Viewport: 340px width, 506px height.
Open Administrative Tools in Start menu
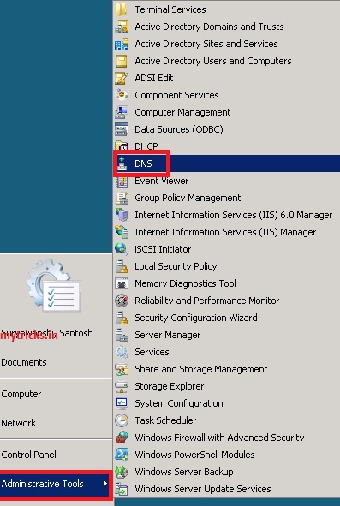coord(54,484)
